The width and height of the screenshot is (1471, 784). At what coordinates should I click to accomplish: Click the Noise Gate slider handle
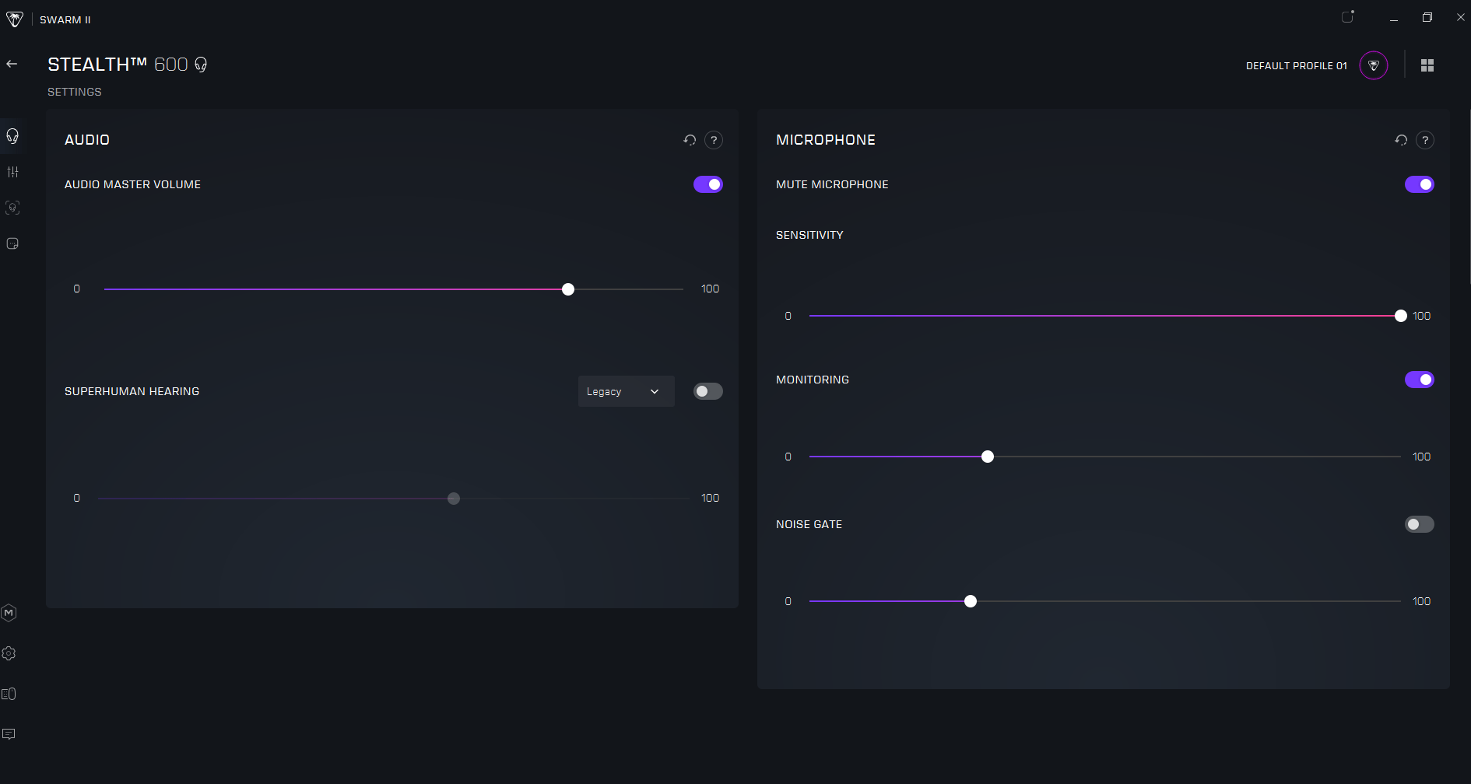pyautogui.click(x=971, y=601)
